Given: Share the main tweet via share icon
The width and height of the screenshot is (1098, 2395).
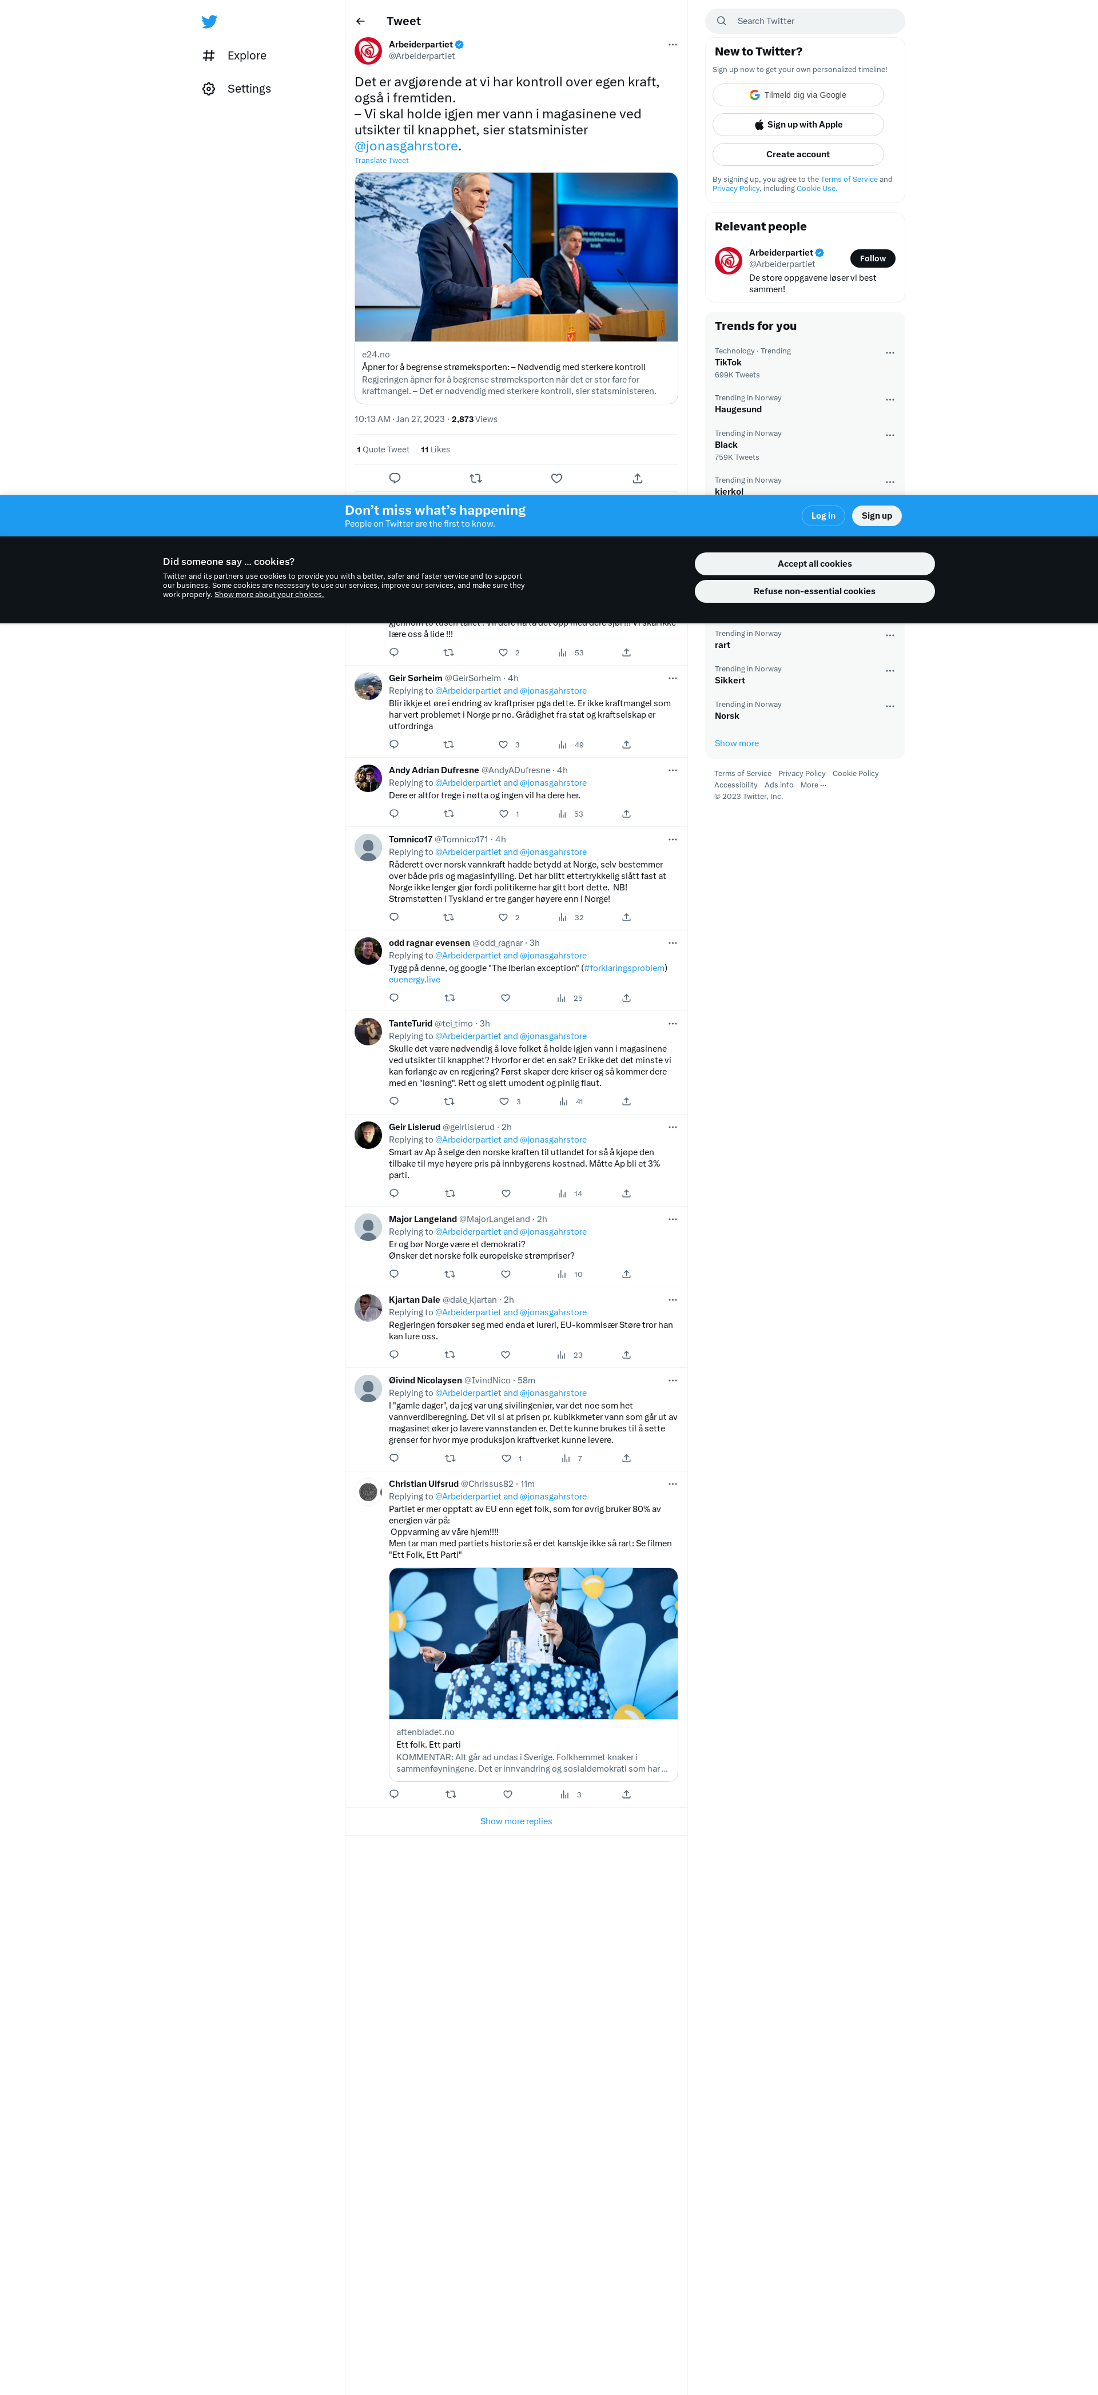Looking at the screenshot, I should pos(637,478).
